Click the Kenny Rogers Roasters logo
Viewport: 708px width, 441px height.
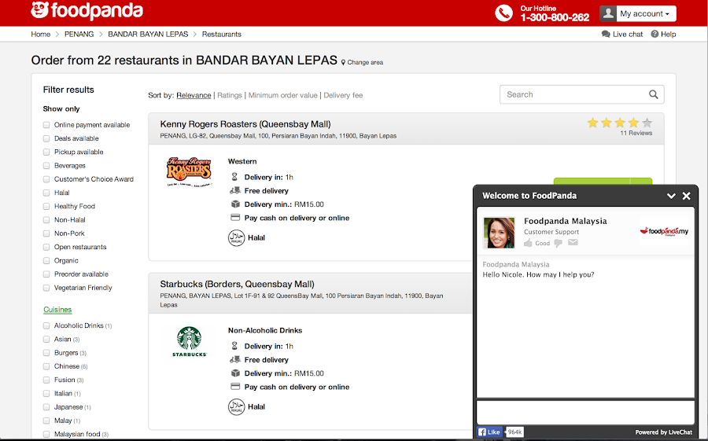[x=189, y=172]
